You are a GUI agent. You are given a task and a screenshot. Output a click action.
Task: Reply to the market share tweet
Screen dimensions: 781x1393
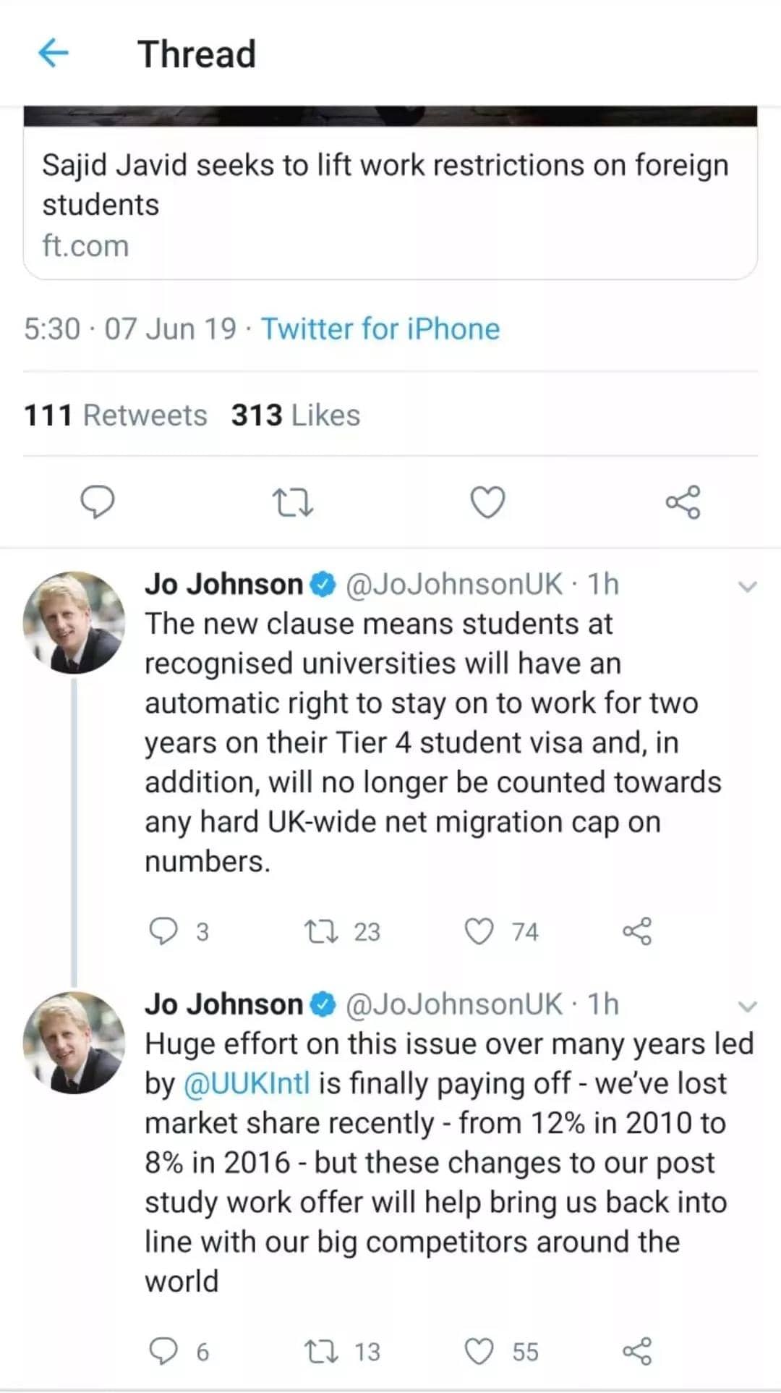tap(163, 1351)
